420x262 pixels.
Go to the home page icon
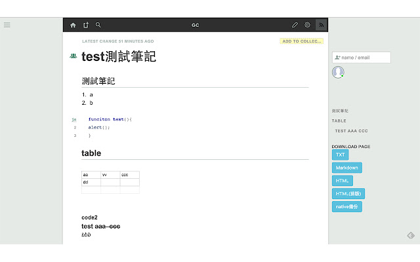[73, 25]
